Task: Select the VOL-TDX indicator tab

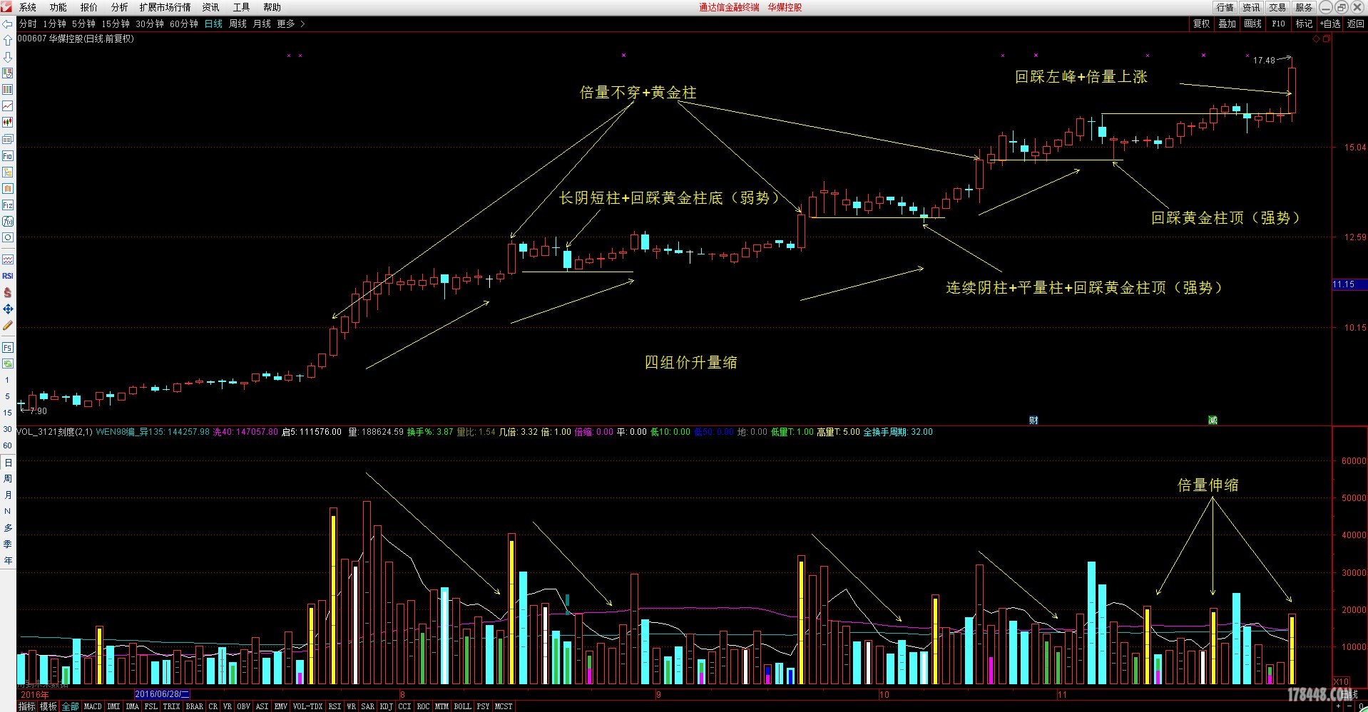Action: point(307,706)
